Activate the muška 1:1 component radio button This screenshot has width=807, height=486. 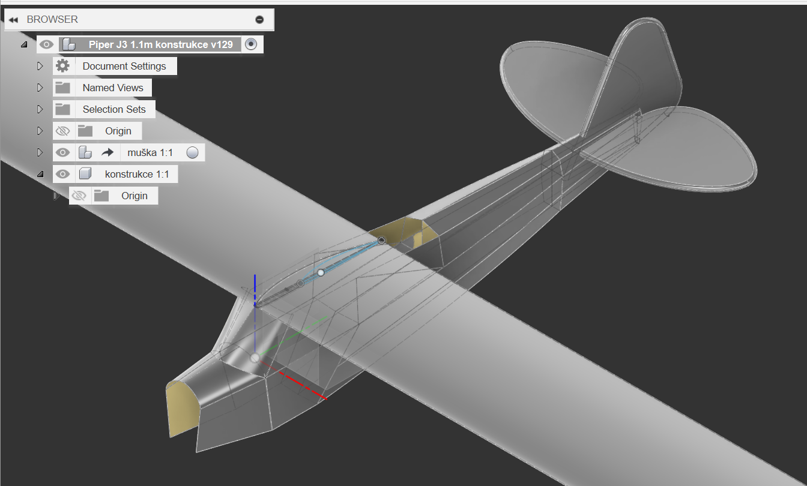pos(192,153)
